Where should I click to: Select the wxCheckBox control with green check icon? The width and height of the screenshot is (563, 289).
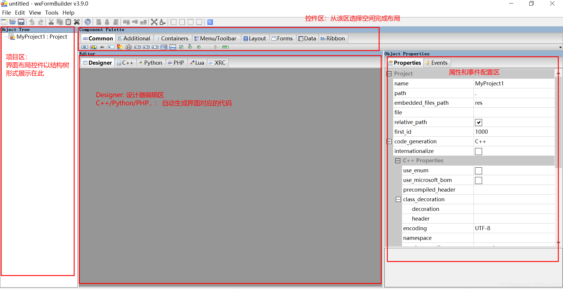[181, 47]
